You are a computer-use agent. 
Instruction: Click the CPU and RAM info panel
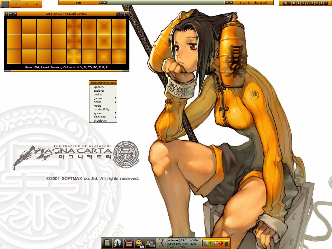tap(184, 243)
